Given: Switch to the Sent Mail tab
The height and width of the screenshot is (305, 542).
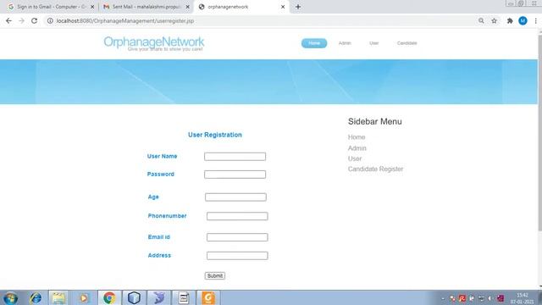Looking at the screenshot, I should pyautogui.click(x=147, y=7).
